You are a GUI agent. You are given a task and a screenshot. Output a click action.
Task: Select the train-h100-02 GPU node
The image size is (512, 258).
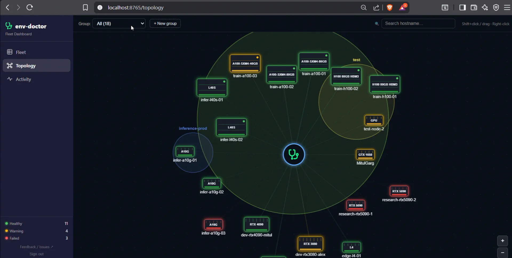click(346, 76)
